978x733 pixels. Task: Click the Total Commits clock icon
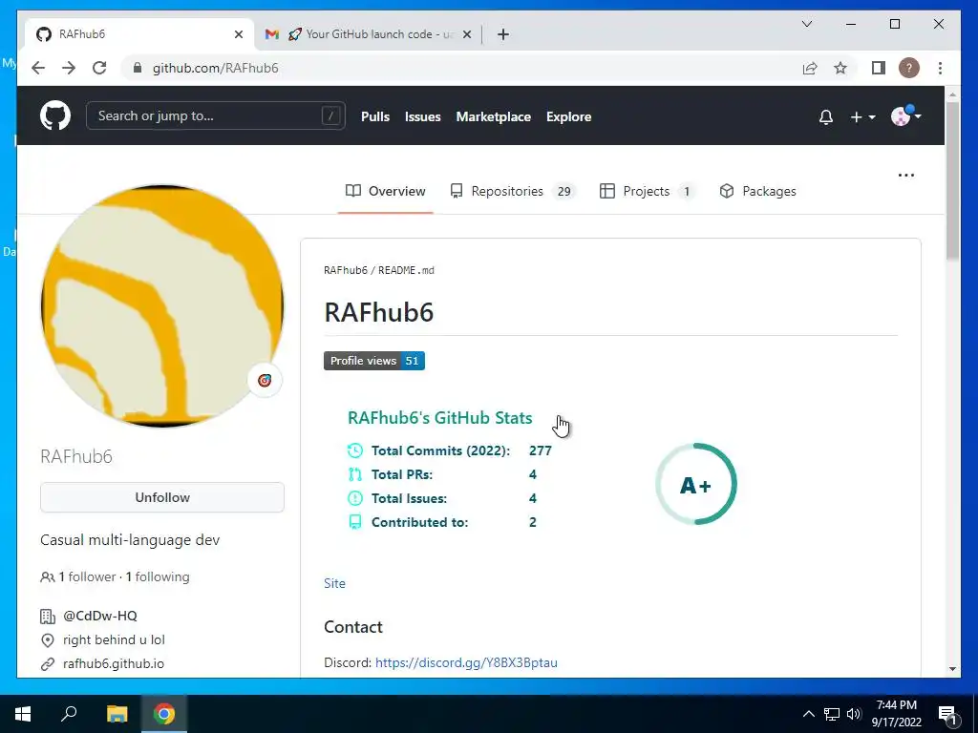coord(355,450)
